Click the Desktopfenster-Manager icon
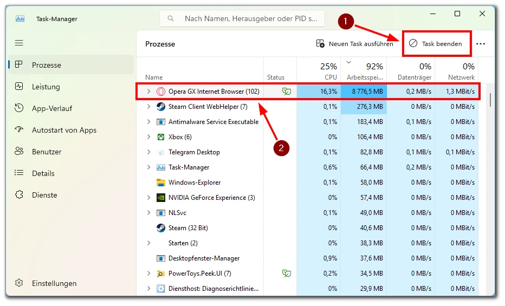 point(161,258)
